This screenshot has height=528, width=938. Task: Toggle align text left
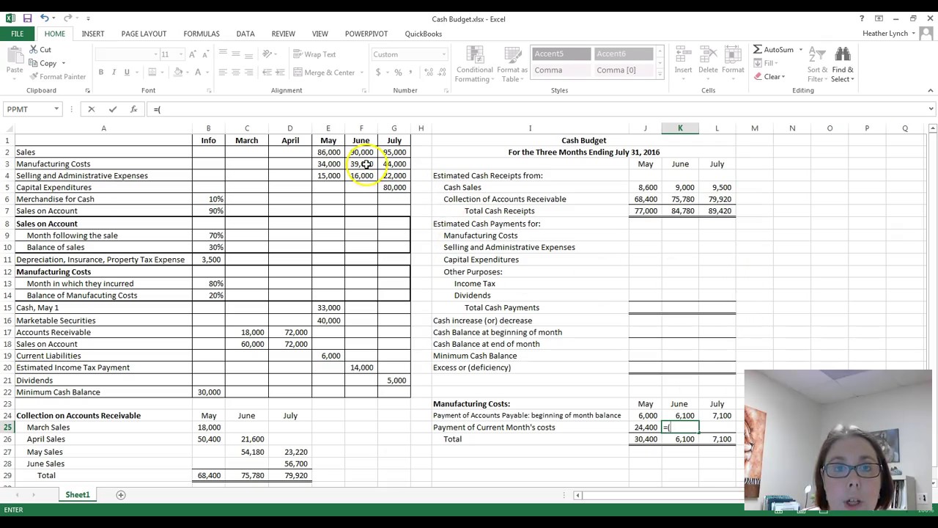(x=224, y=72)
